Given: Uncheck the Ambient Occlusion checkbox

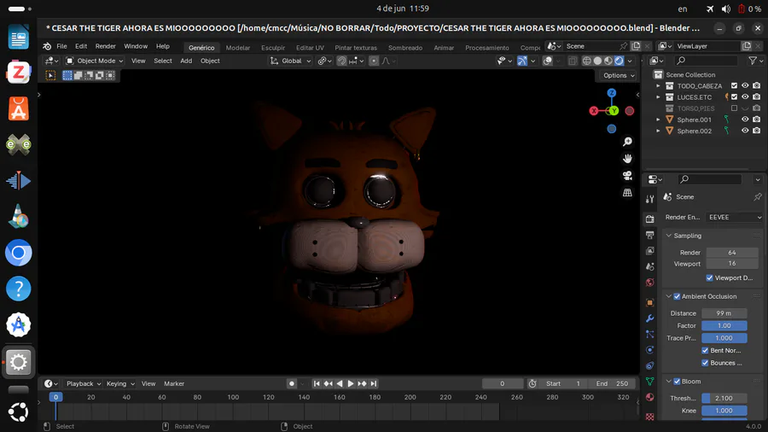Looking at the screenshot, I should [678, 296].
